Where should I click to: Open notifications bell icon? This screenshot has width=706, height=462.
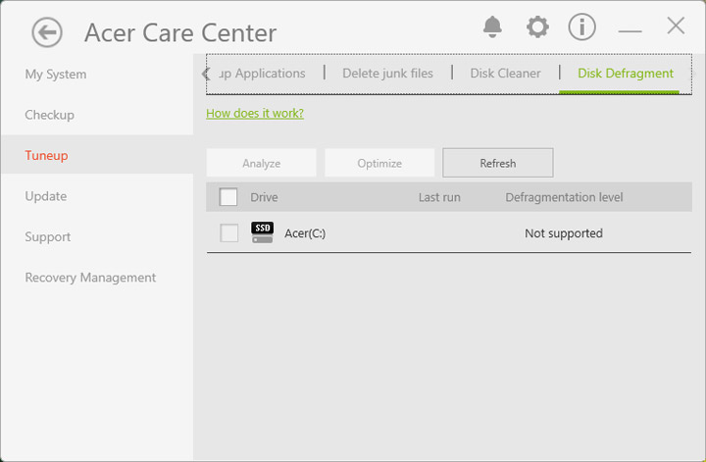492,27
